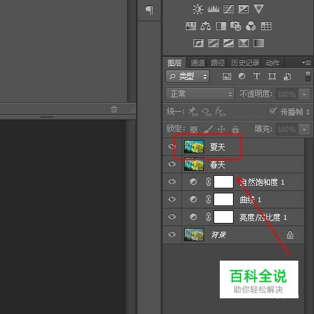Click the fill 100% value field

click(x=287, y=129)
